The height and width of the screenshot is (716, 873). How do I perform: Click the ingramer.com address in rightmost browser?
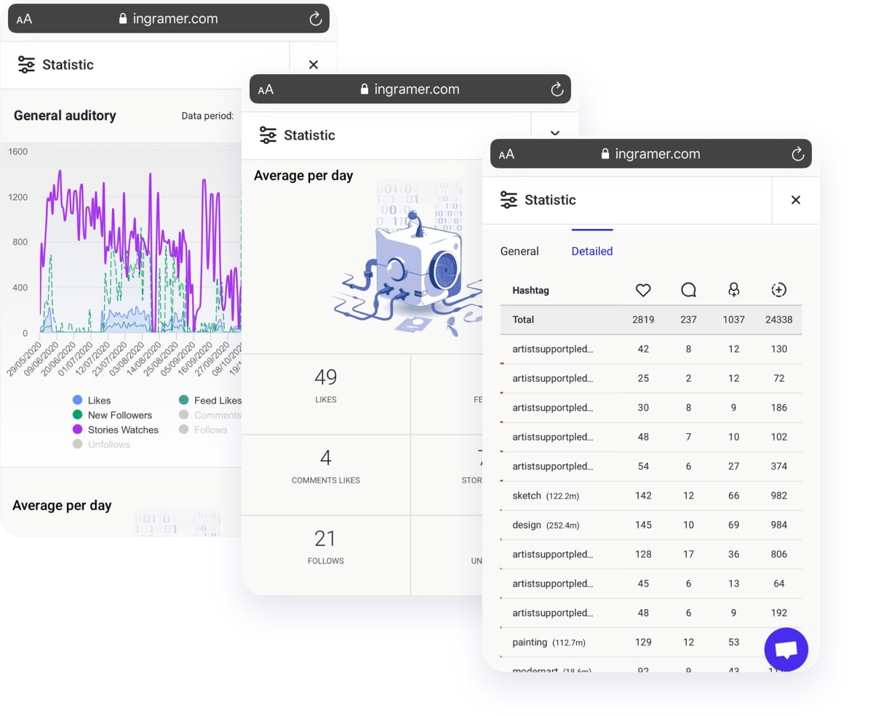click(x=657, y=154)
